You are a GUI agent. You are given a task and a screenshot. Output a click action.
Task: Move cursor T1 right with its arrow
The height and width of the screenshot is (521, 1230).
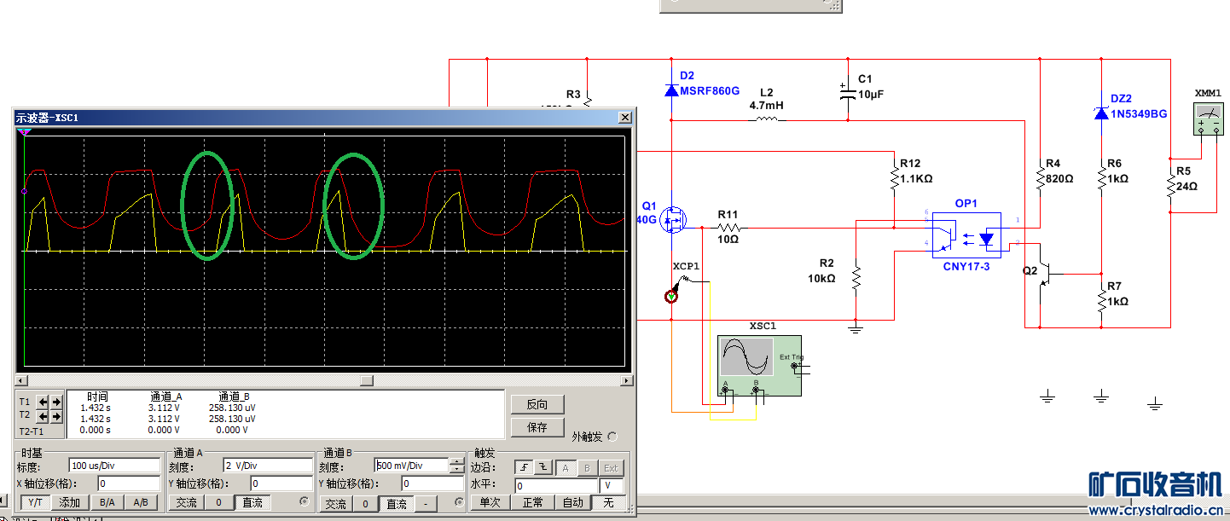(56, 402)
